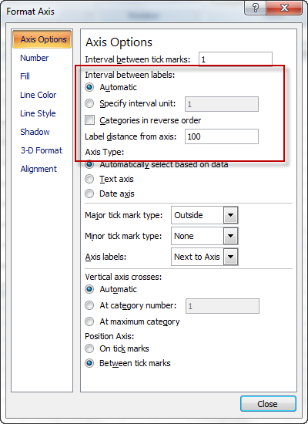This screenshot has width=308, height=424.
Task: Go to the Shadow section
Action: [35, 132]
